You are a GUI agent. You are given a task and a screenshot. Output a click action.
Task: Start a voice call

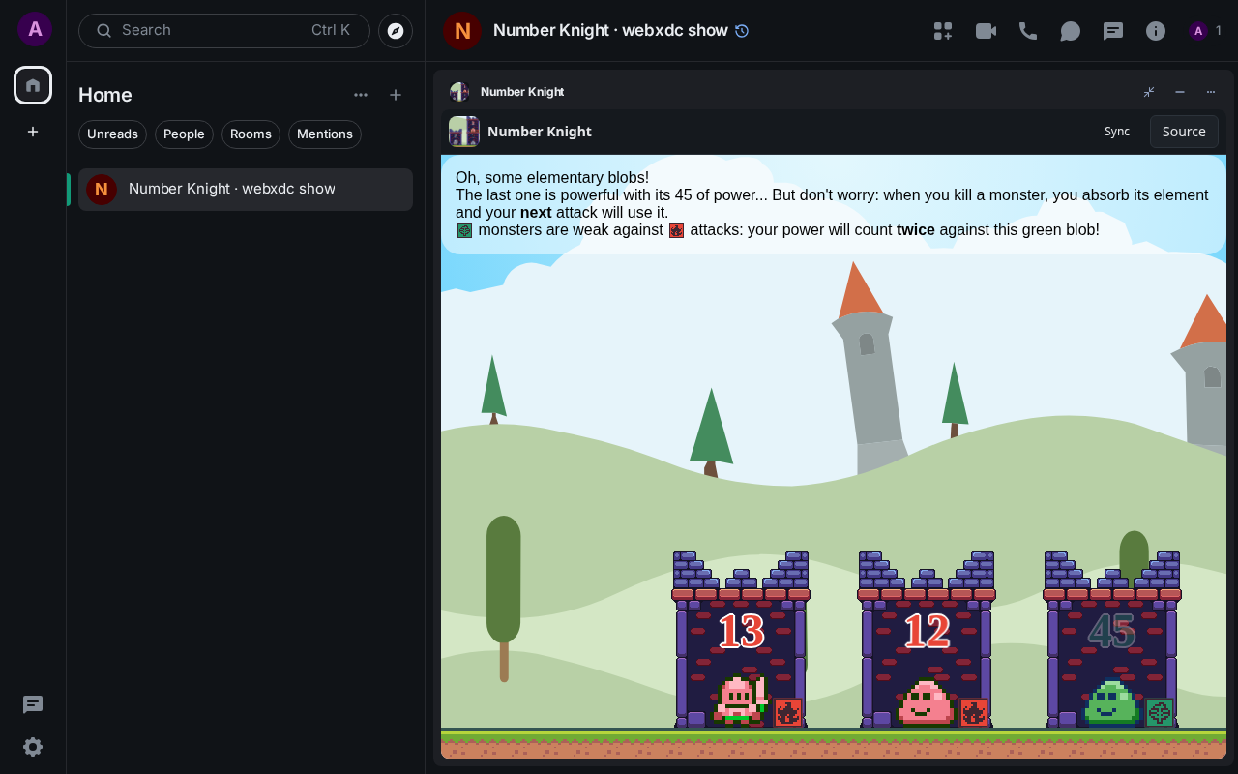1028,31
